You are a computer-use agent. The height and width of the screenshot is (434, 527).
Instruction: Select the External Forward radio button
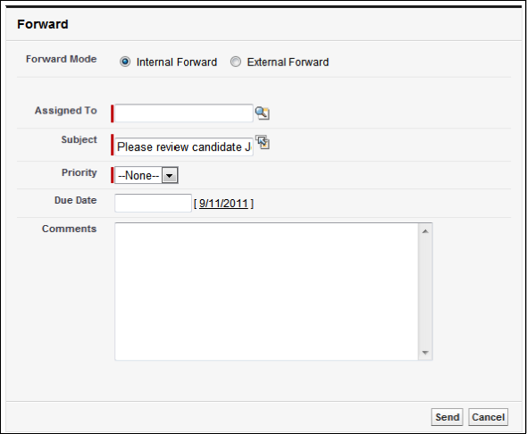pyautogui.click(x=236, y=62)
